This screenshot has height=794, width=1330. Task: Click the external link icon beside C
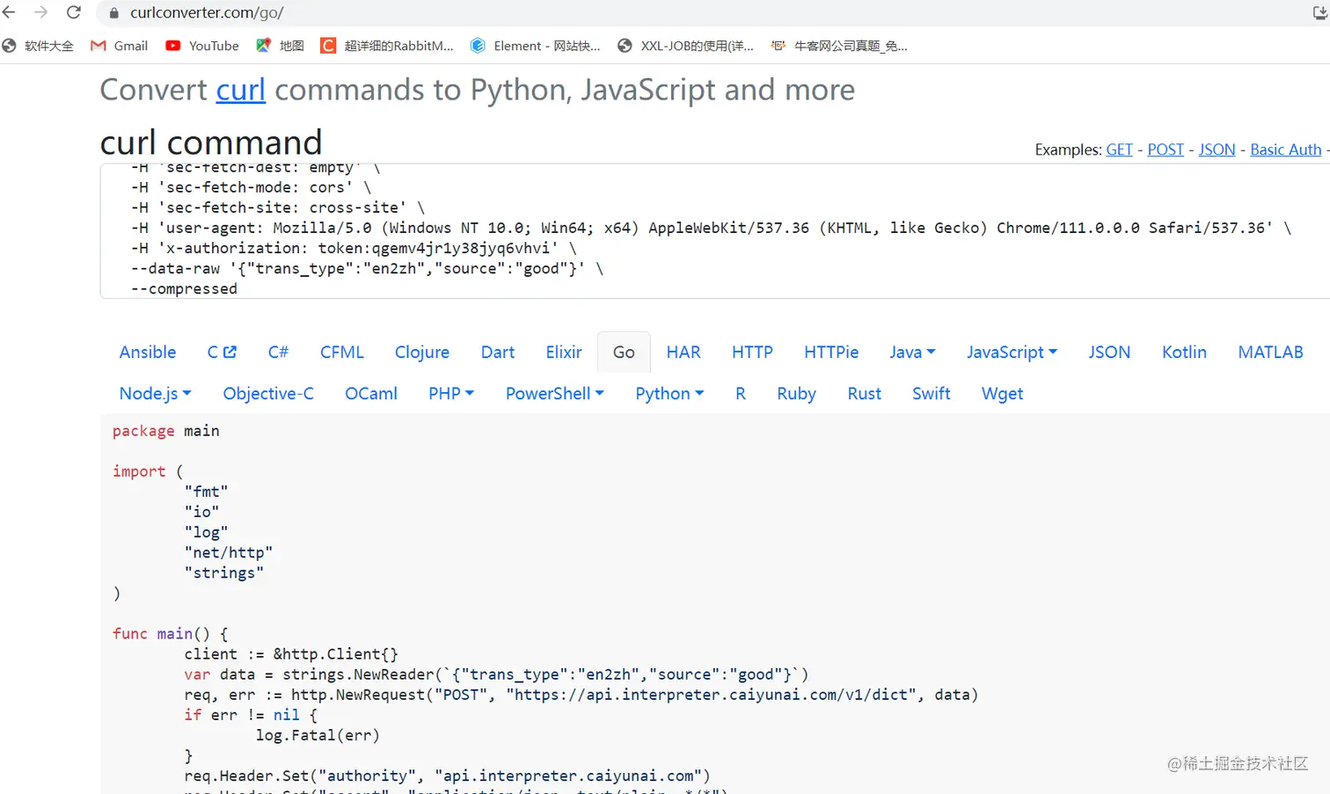point(230,352)
